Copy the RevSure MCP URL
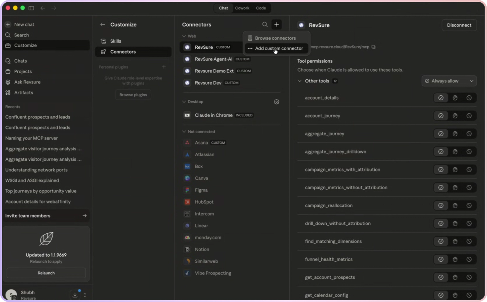The width and height of the screenshot is (487, 302). [374, 47]
